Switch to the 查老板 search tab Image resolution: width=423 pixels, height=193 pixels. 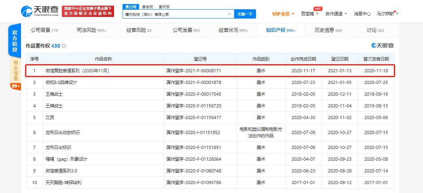tap(148, 7)
